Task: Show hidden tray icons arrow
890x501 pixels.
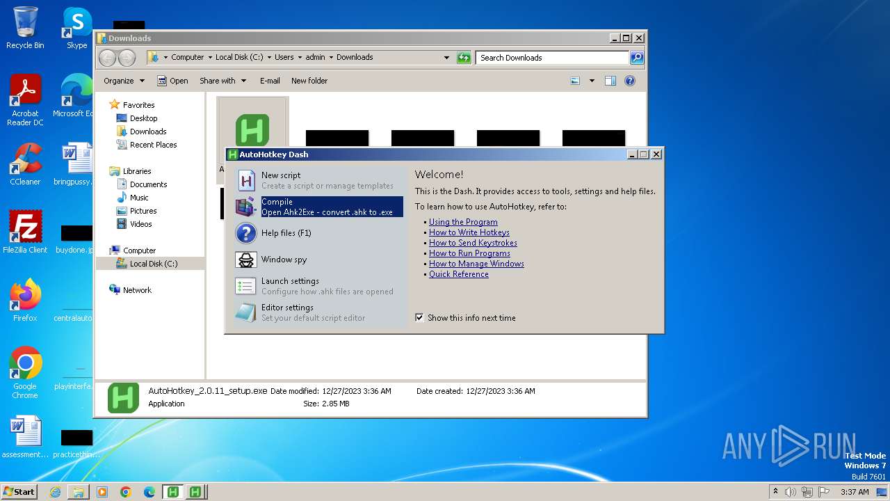Action: (775, 492)
